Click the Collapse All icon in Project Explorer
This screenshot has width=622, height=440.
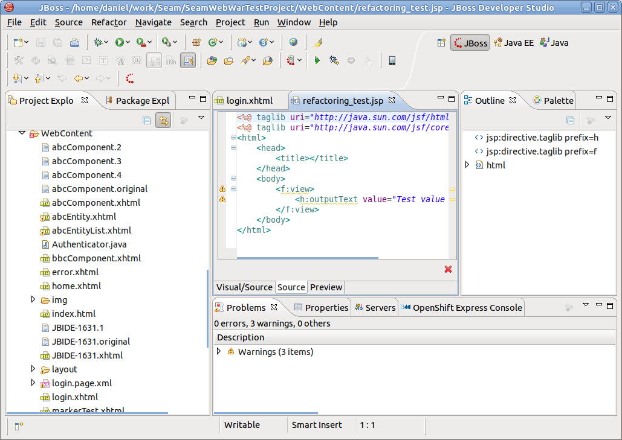click(147, 120)
